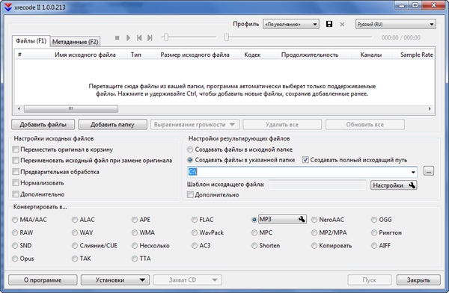Click the next track button

(x=150, y=38)
